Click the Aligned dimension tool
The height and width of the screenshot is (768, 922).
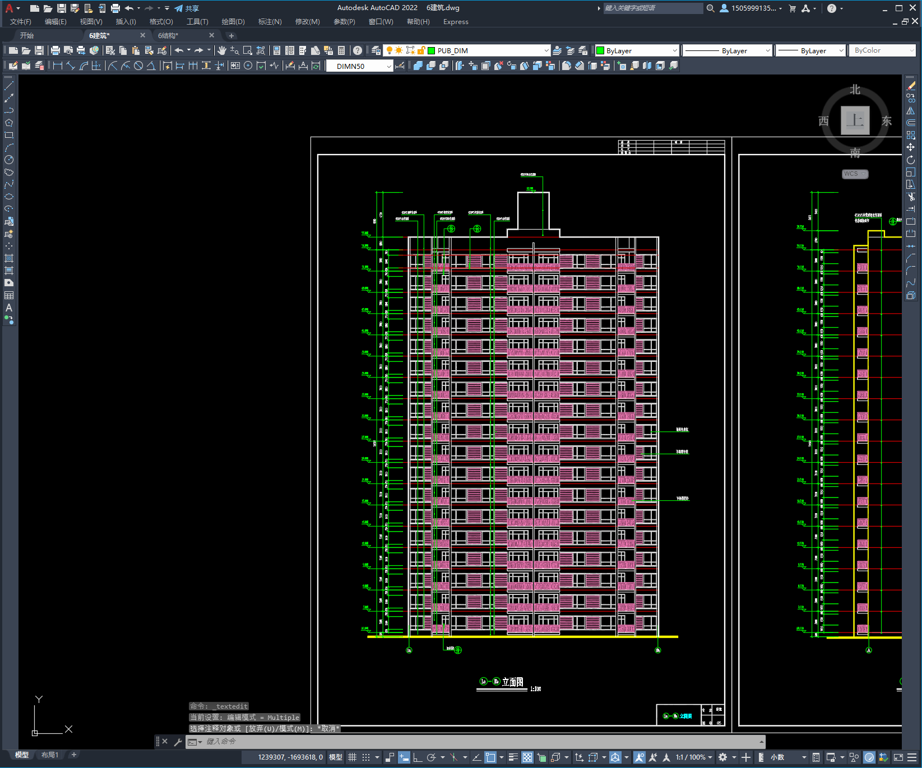(x=70, y=66)
